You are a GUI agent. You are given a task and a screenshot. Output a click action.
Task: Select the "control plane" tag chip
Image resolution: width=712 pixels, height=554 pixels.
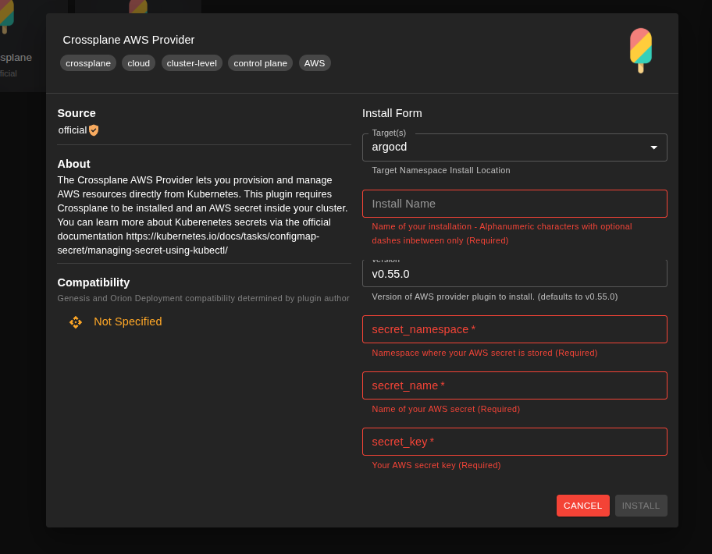(260, 63)
